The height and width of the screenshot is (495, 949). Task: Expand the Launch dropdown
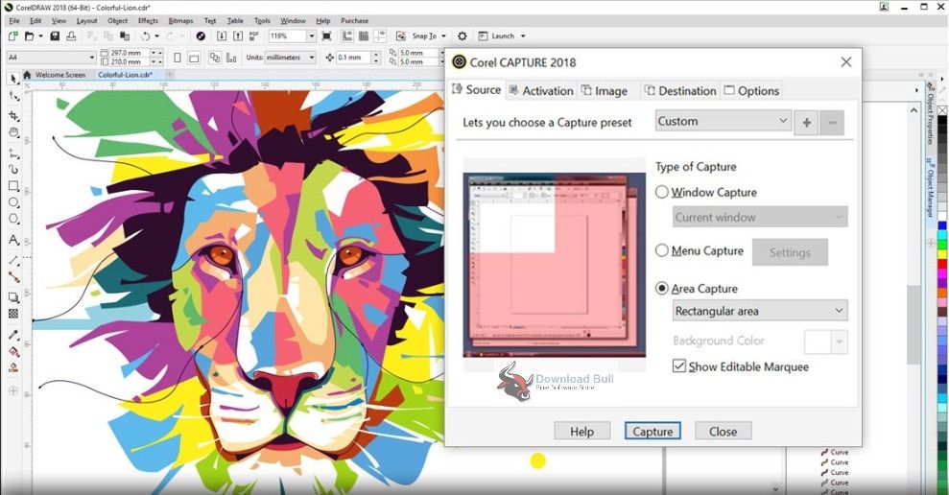[523, 36]
